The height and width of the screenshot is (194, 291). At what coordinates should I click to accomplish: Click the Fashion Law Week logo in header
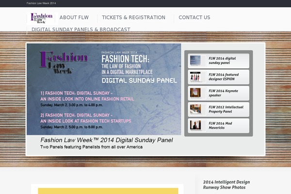[42, 18]
